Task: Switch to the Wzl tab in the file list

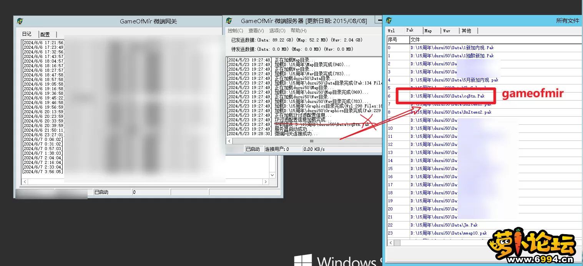Action: (x=391, y=31)
